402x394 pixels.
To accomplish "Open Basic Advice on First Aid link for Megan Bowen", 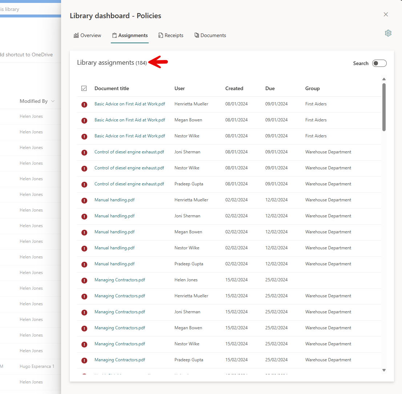I will (130, 120).
